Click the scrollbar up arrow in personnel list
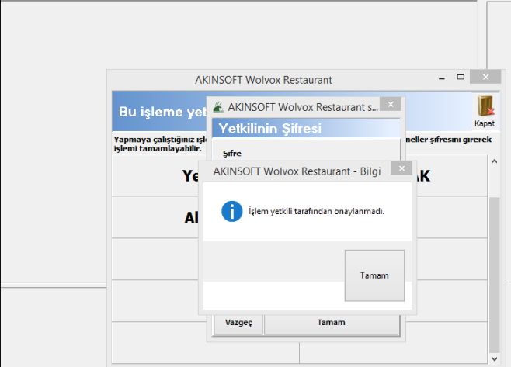This screenshot has height=367, width=511. (495, 161)
